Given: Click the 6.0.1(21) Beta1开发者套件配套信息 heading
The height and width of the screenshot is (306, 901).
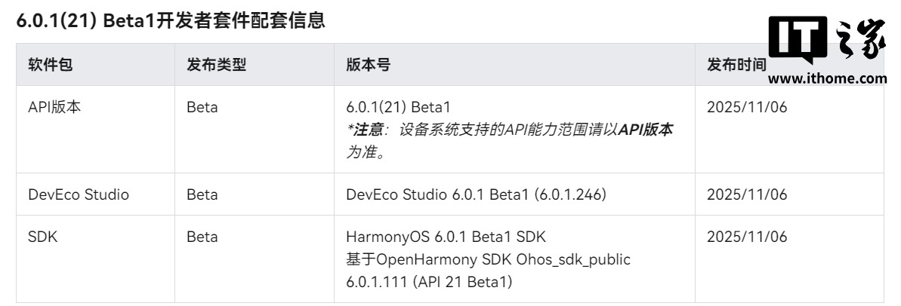Looking at the screenshot, I should tap(171, 22).
